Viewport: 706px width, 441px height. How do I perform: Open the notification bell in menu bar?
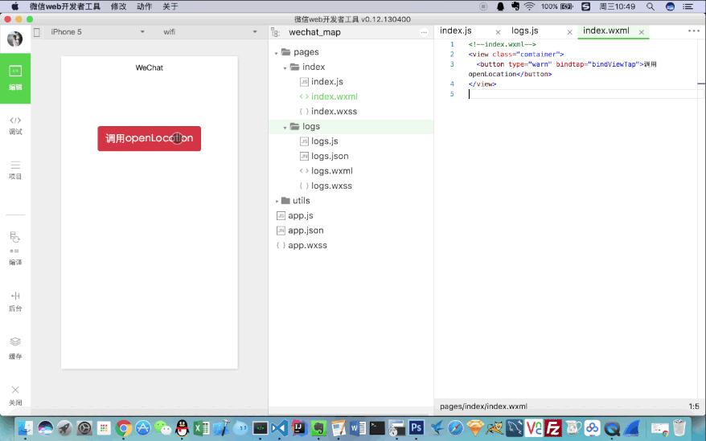(500, 6)
